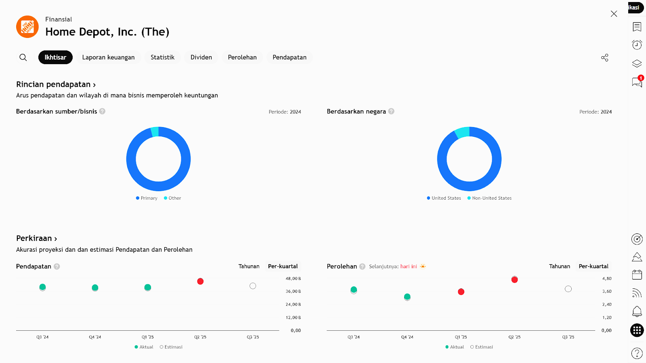This screenshot has width=646, height=363.
Task: Click the share icon
Action: pos(604,58)
